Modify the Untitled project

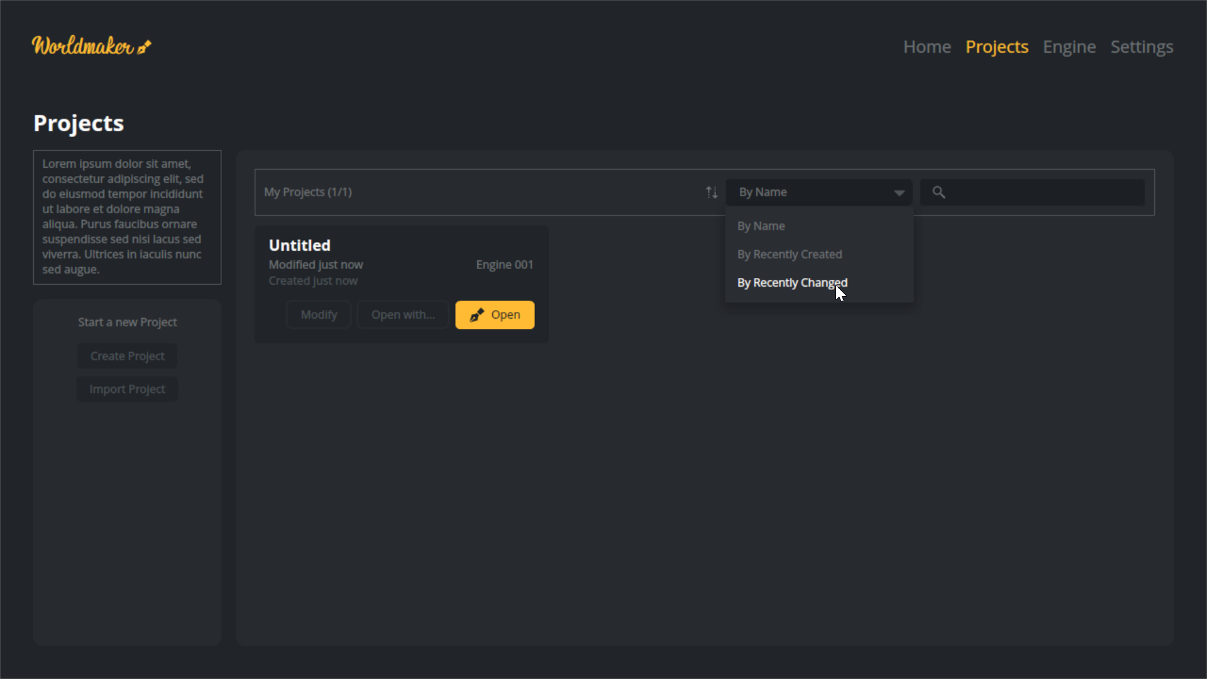coord(319,315)
